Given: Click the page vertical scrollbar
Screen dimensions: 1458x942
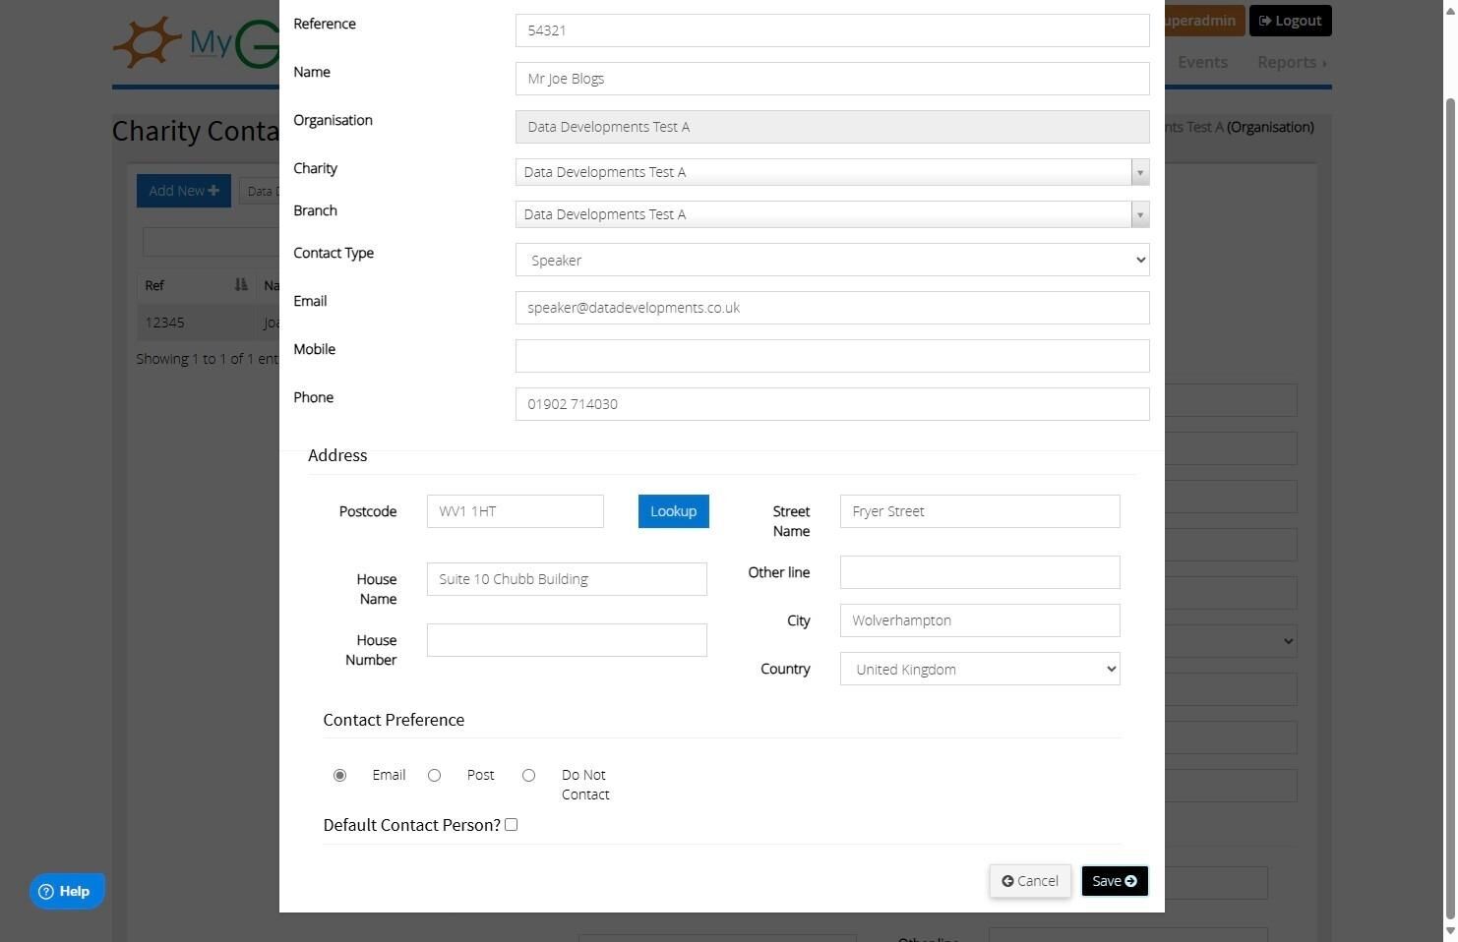Looking at the screenshot, I should [1449, 511].
